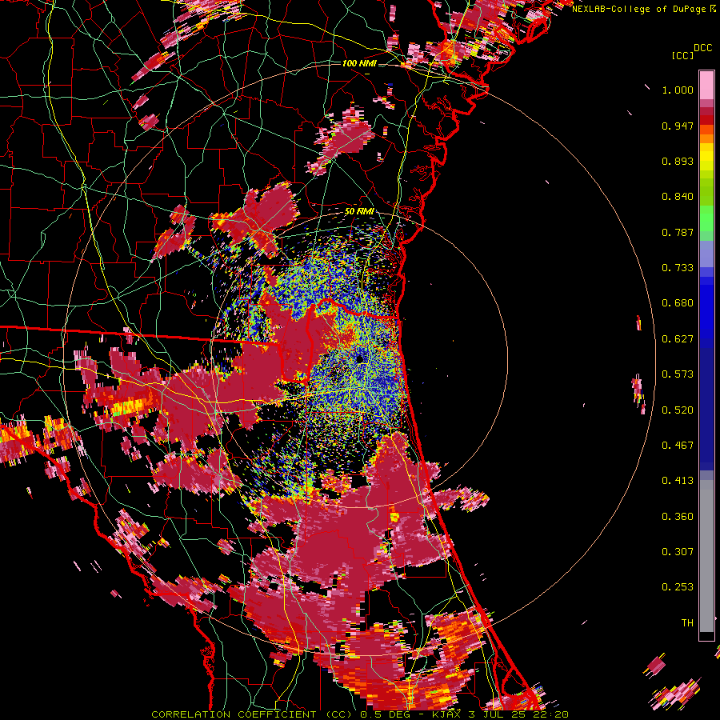Select the 0.733 scale value
Viewport: 720px width, 720px height.
click(x=678, y=268)
